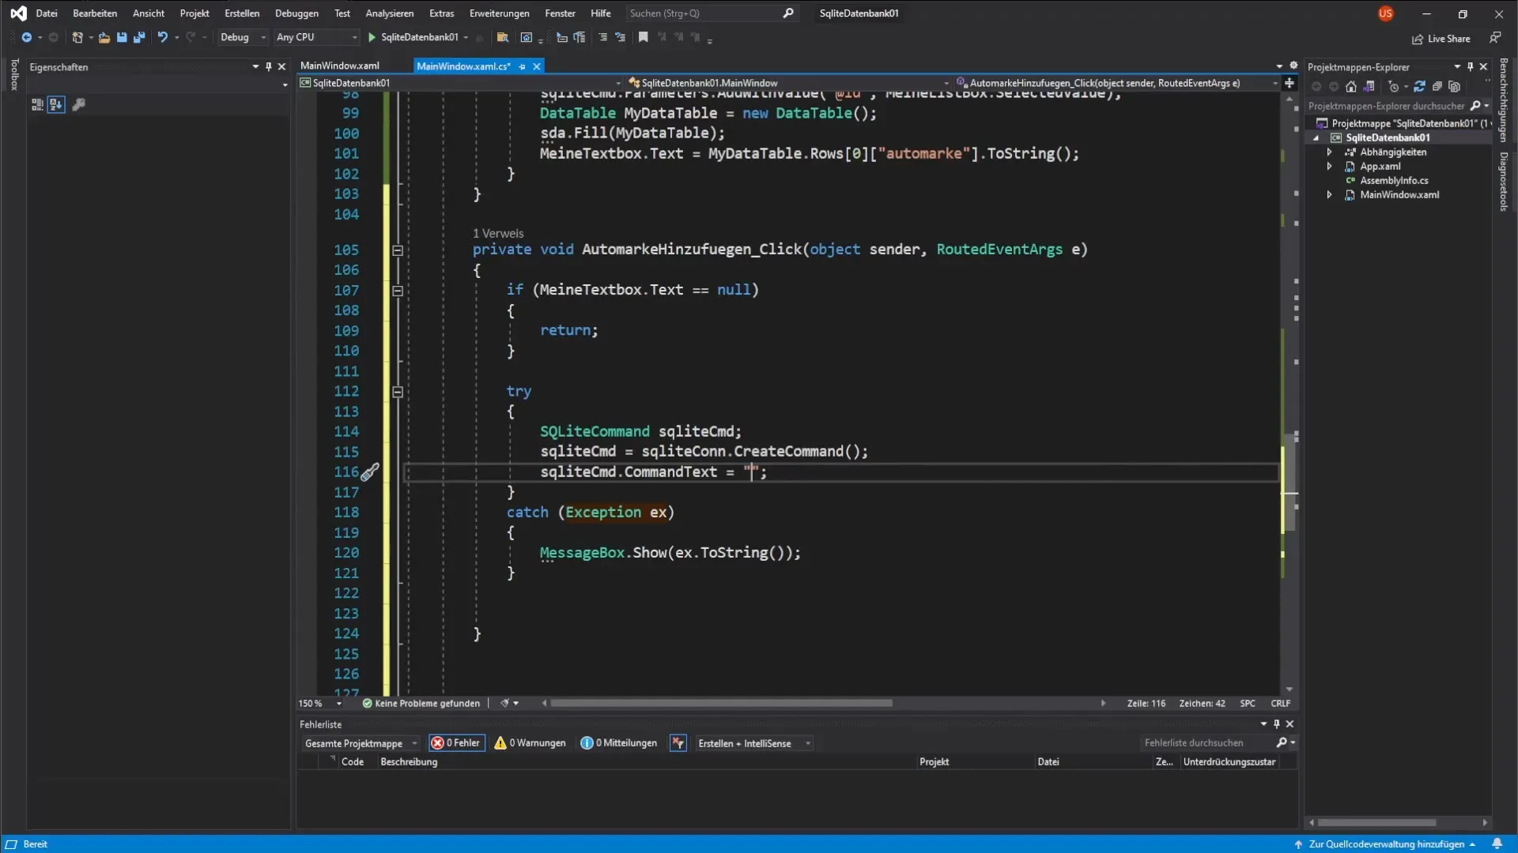Image resolution: width=1518 pixels, height=853 pixels.
Task: Click the pending changes filter clock icon
Action: [x=1394, y=87]
